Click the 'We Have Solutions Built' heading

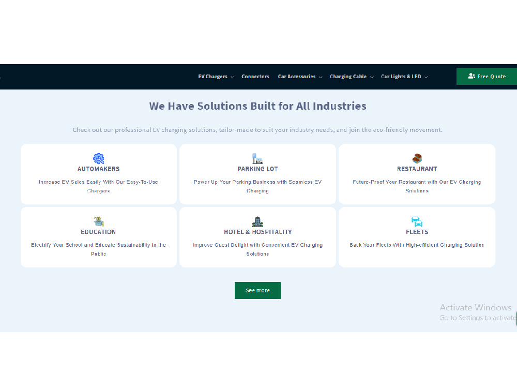coord(257,106)
